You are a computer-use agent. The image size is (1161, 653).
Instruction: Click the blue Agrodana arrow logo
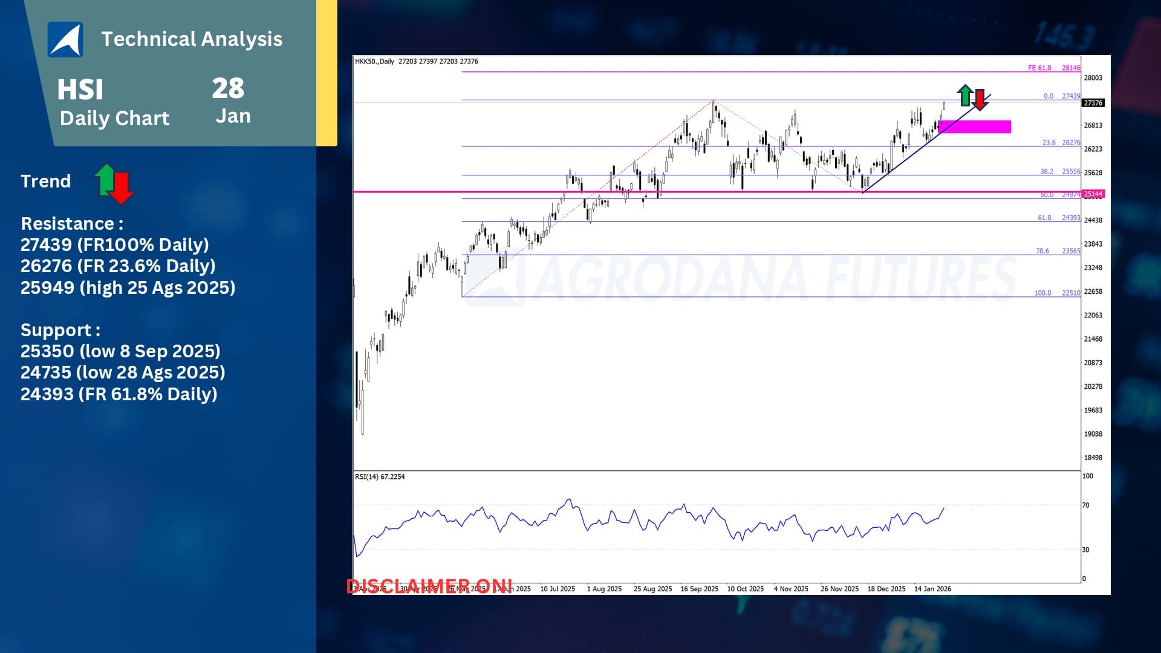point(65,40)
